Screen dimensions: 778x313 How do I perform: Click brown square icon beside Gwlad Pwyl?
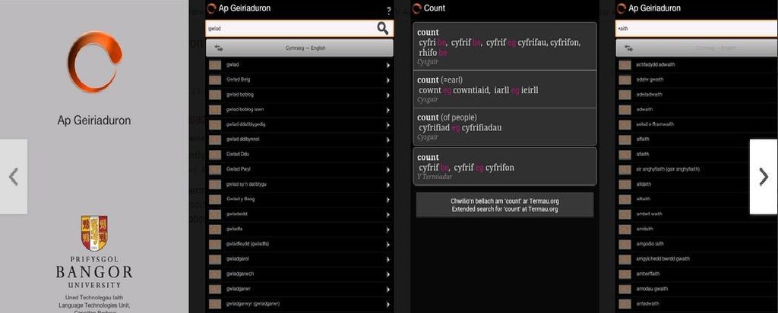[215, 169]
